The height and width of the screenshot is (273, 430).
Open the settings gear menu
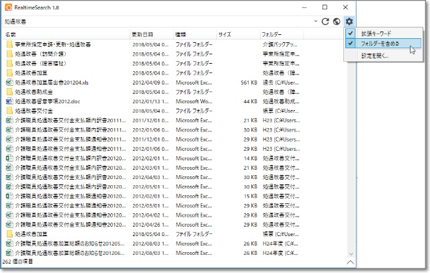point(348,21)
